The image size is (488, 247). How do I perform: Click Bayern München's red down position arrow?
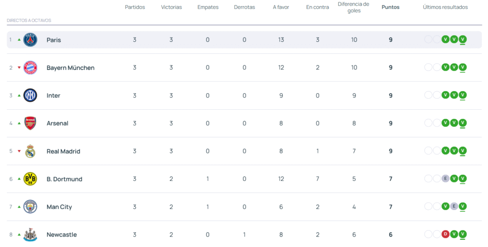tap(19, 67)
